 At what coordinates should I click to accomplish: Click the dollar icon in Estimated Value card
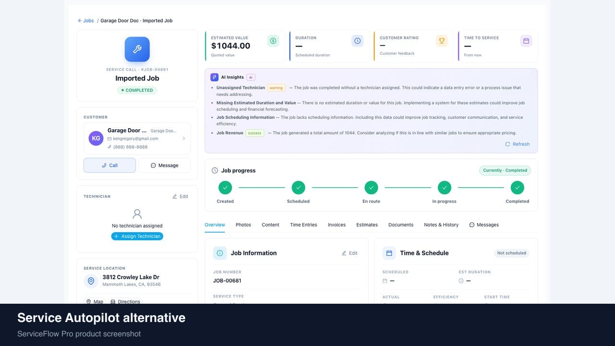click(273, 41)
